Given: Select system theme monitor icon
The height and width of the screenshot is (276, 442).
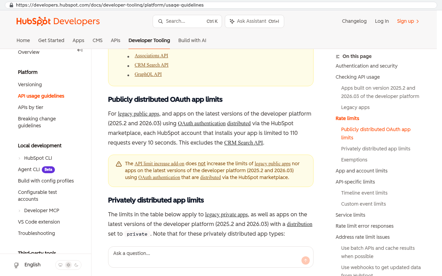Looking at the screenshot, I should (60, 265).
